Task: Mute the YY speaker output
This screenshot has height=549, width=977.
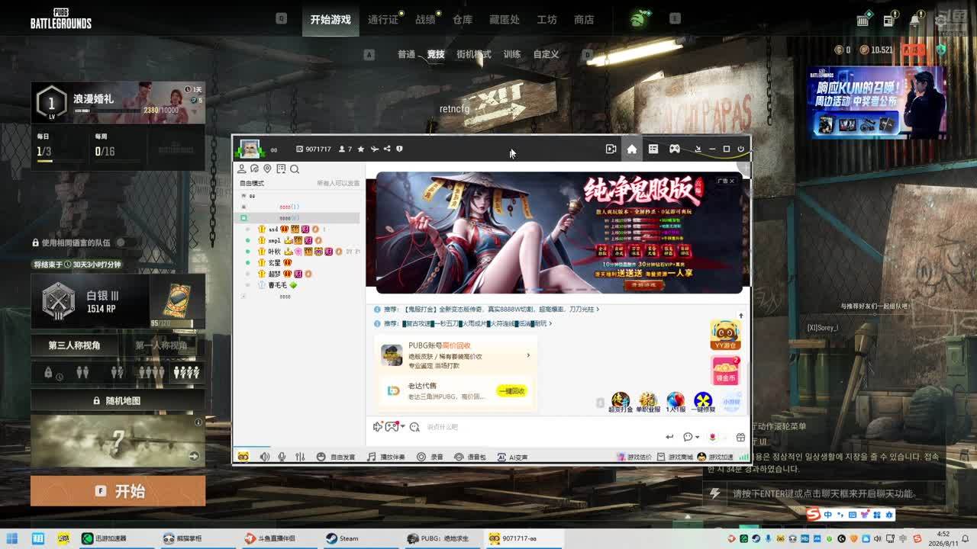Action: click(265, 457)
